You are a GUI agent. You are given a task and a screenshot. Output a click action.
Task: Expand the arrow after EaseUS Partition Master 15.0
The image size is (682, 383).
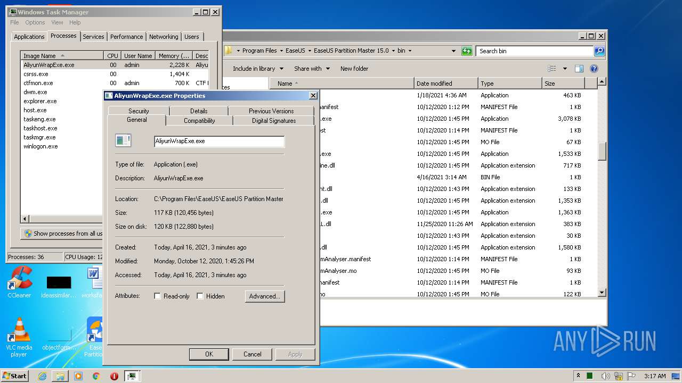[x=394, y=51]
